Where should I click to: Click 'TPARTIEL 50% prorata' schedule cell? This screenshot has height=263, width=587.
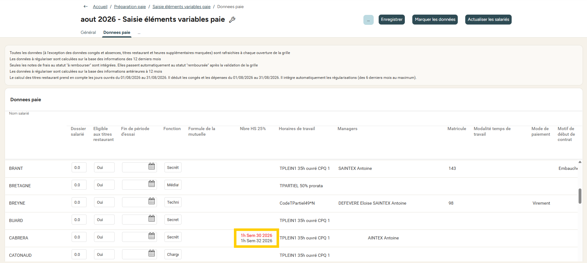point(301,186)
